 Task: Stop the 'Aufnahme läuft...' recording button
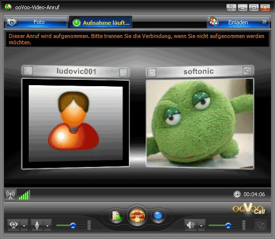click(101, 22)
